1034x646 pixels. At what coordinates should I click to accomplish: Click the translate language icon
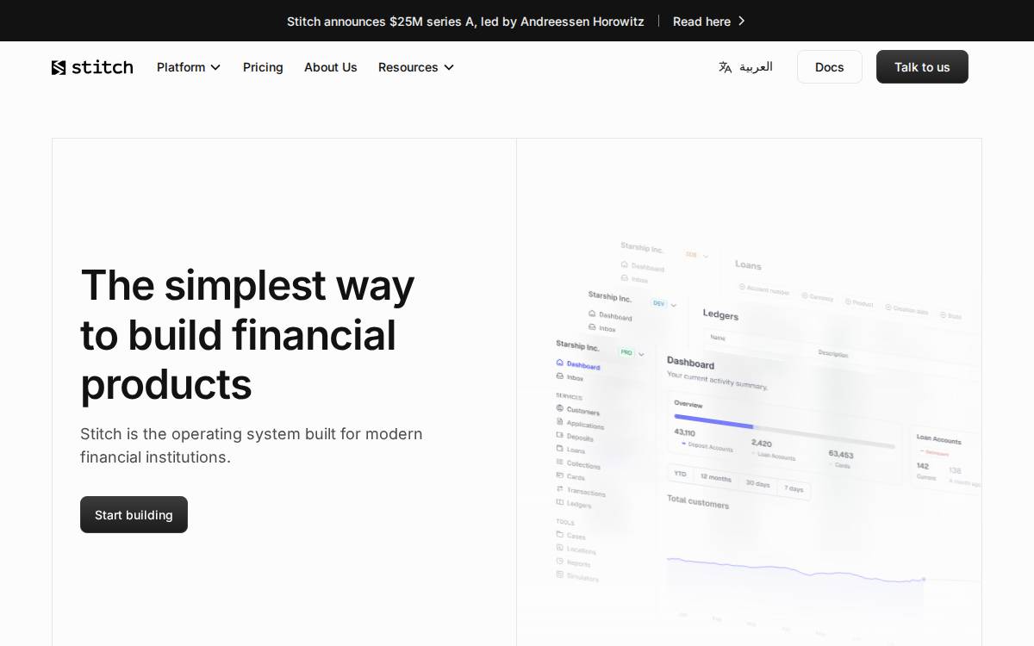pyautogui.click(x=726, y=67)
